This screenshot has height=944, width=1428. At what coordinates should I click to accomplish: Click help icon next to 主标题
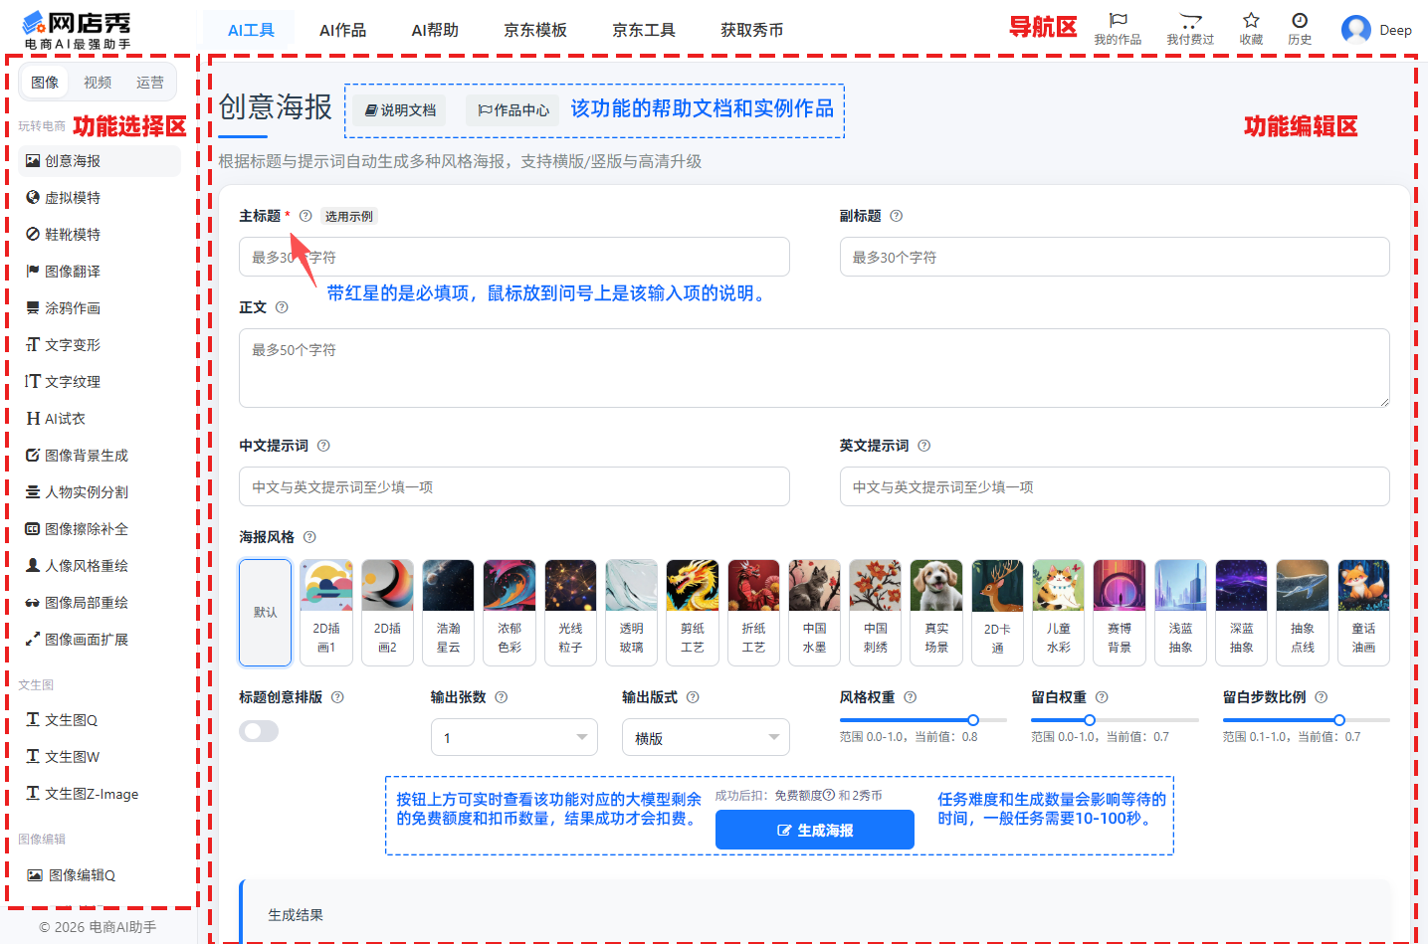[306, 216]
